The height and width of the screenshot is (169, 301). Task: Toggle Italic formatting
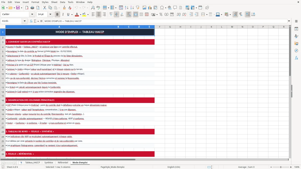tap(63, 15)
